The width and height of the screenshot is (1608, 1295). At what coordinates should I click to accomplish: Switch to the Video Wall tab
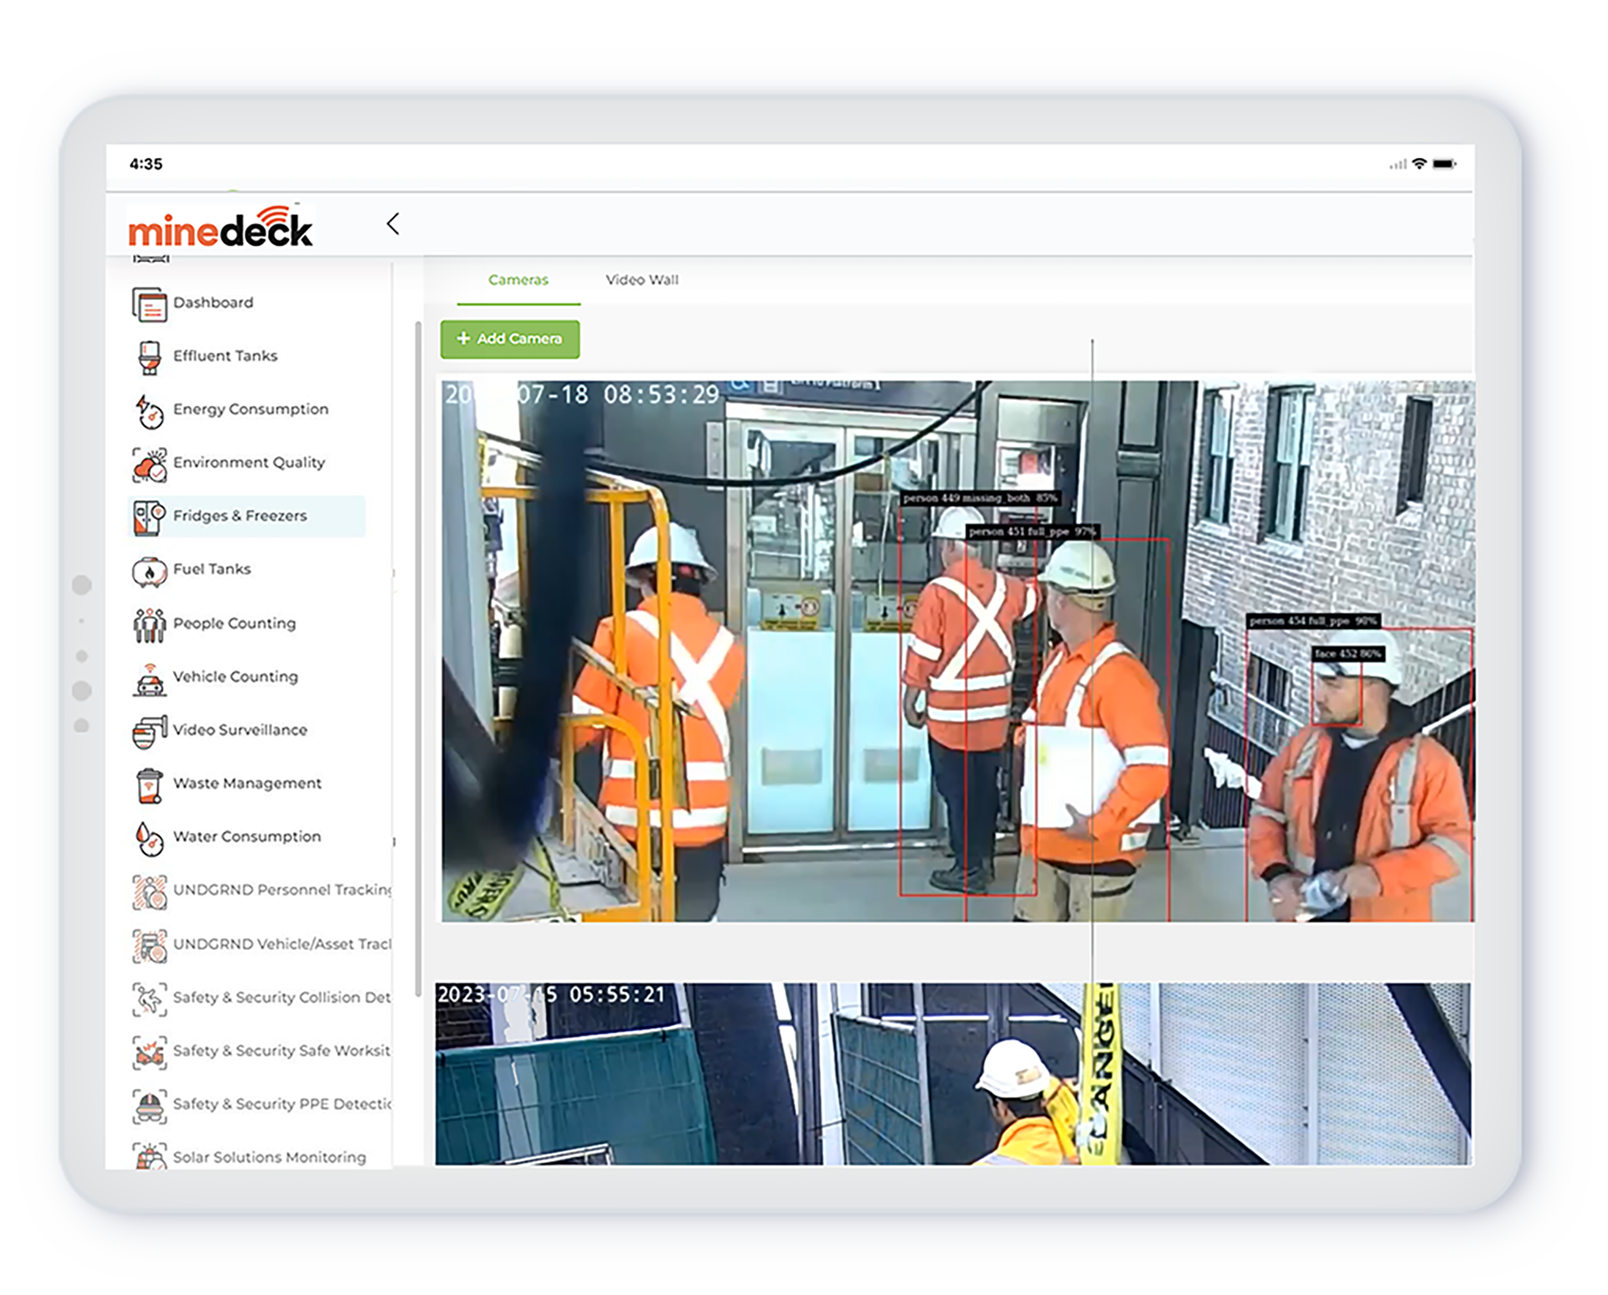(642, 280)
